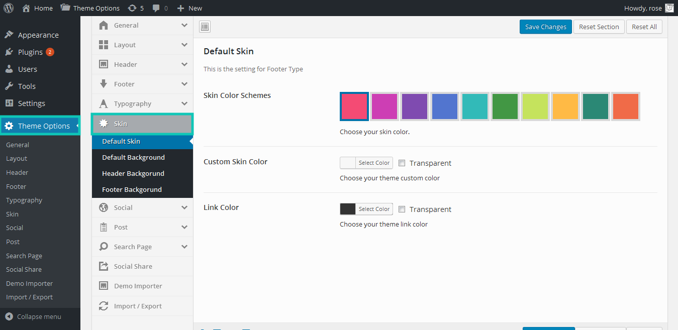This screenshot has height=330, width=678.
Task: Click the Home house icon in admin bar
Action: [26, 8]
